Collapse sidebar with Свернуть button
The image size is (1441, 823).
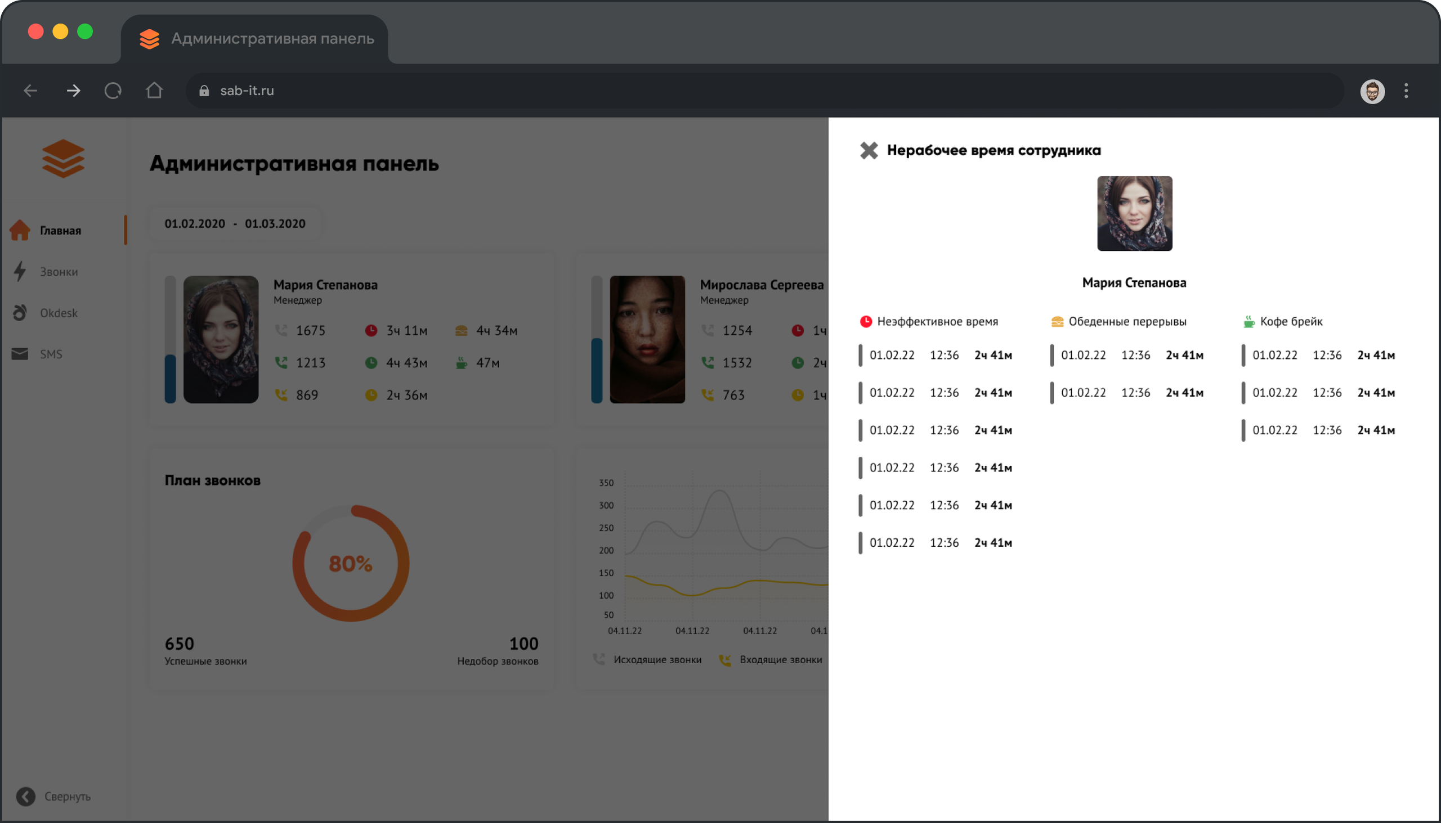[x=53, y=797]
